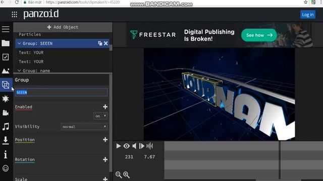Step to next frame
This screenshot has width=323, height=181.
[142, 146]
